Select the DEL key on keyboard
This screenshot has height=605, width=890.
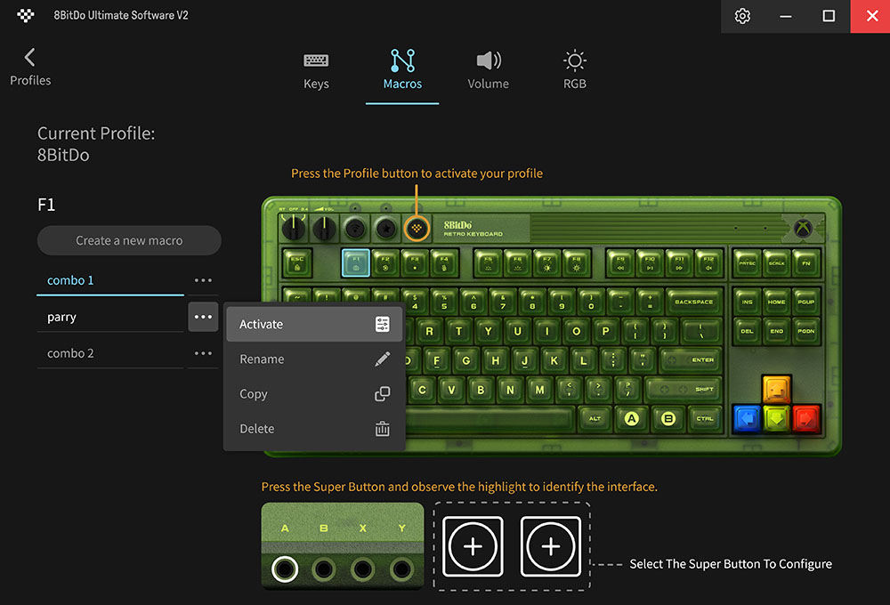(x=747, y=331)
